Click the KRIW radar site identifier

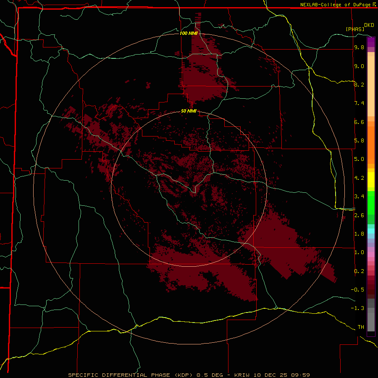click(x=243, y=375)
